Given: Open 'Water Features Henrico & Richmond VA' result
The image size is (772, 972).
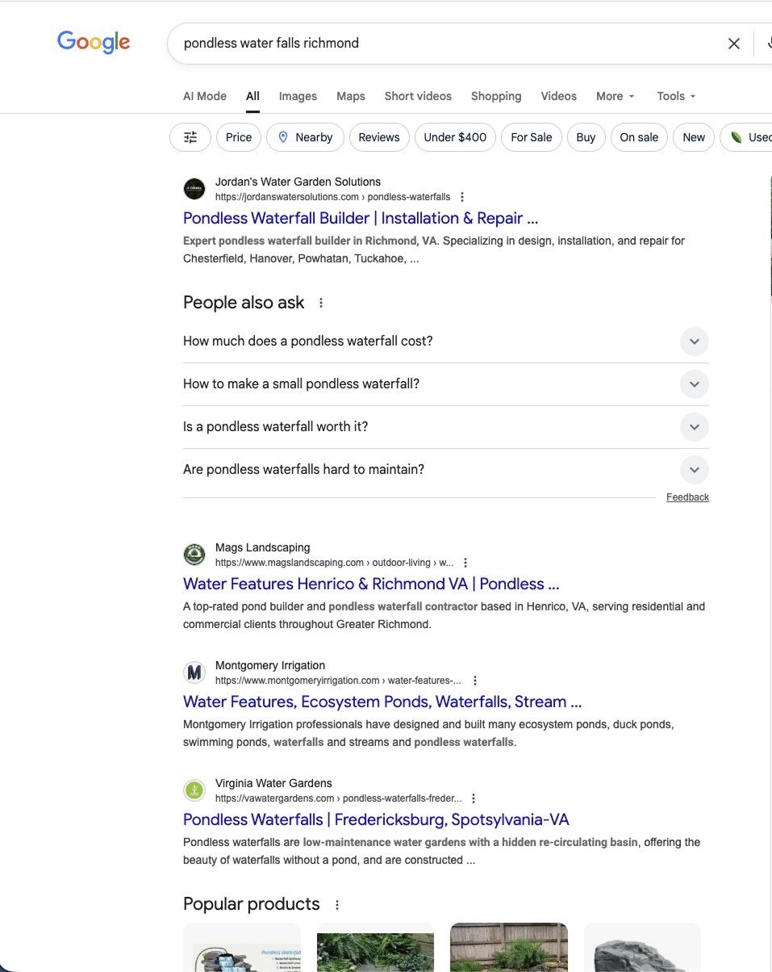Looking at the screenshot, I should click(x=371, y=584).
